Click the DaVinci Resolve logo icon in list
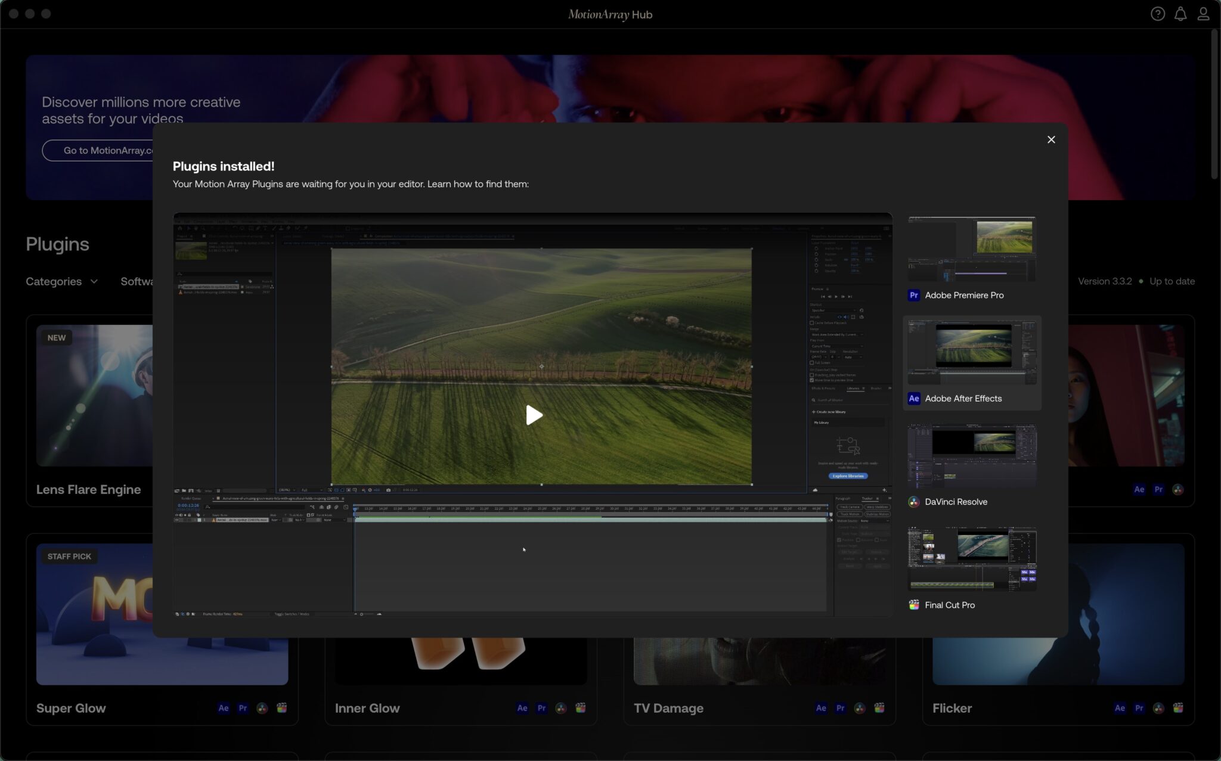The width and height of the screenshot is (1221, 761). [913, 502]
